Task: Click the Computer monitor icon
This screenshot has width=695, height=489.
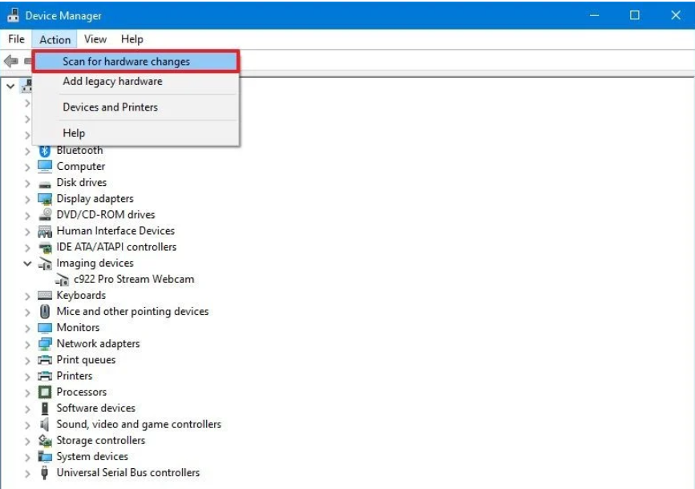Action: coord(45,167)
